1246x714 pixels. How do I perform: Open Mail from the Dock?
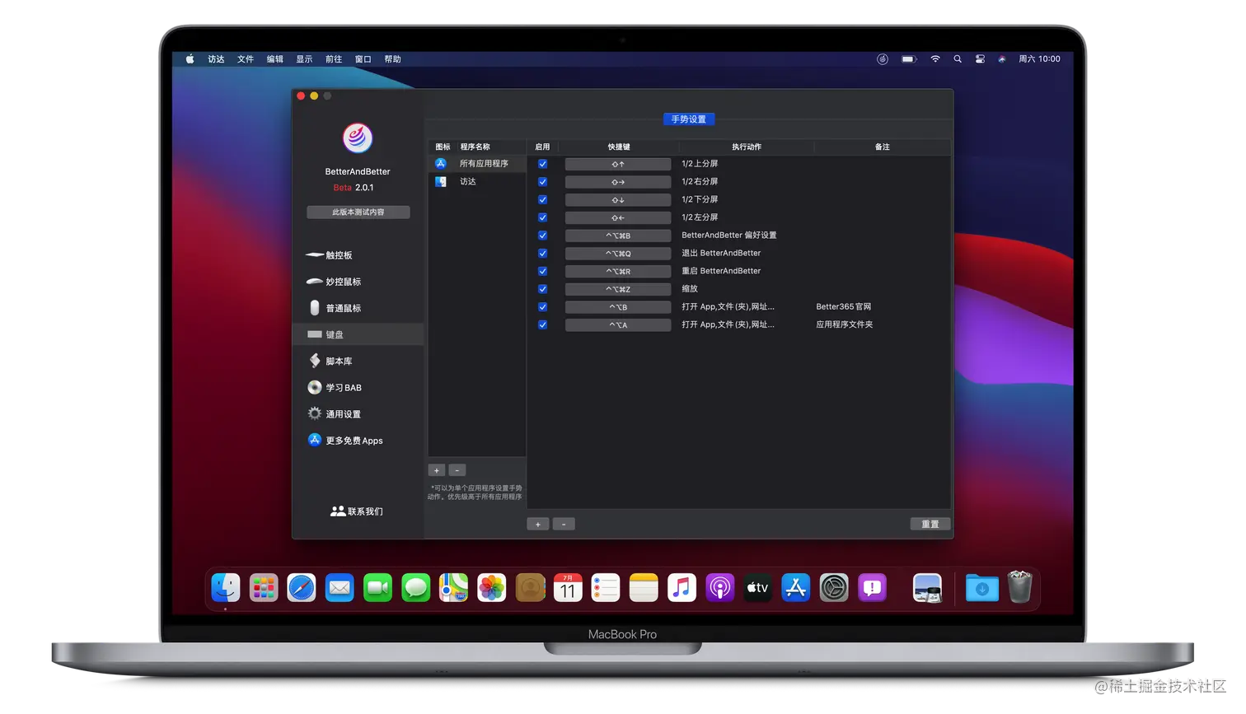tap(340, 588)
